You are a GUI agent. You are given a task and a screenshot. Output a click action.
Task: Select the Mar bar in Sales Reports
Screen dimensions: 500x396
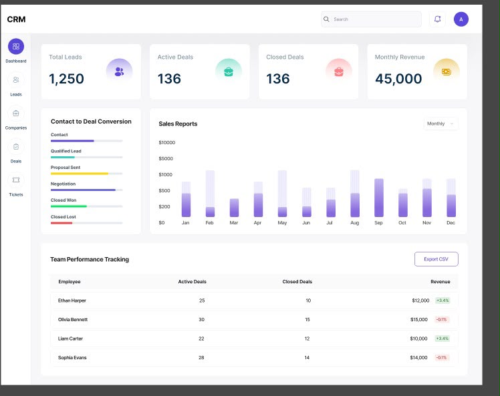pos(235,208)
